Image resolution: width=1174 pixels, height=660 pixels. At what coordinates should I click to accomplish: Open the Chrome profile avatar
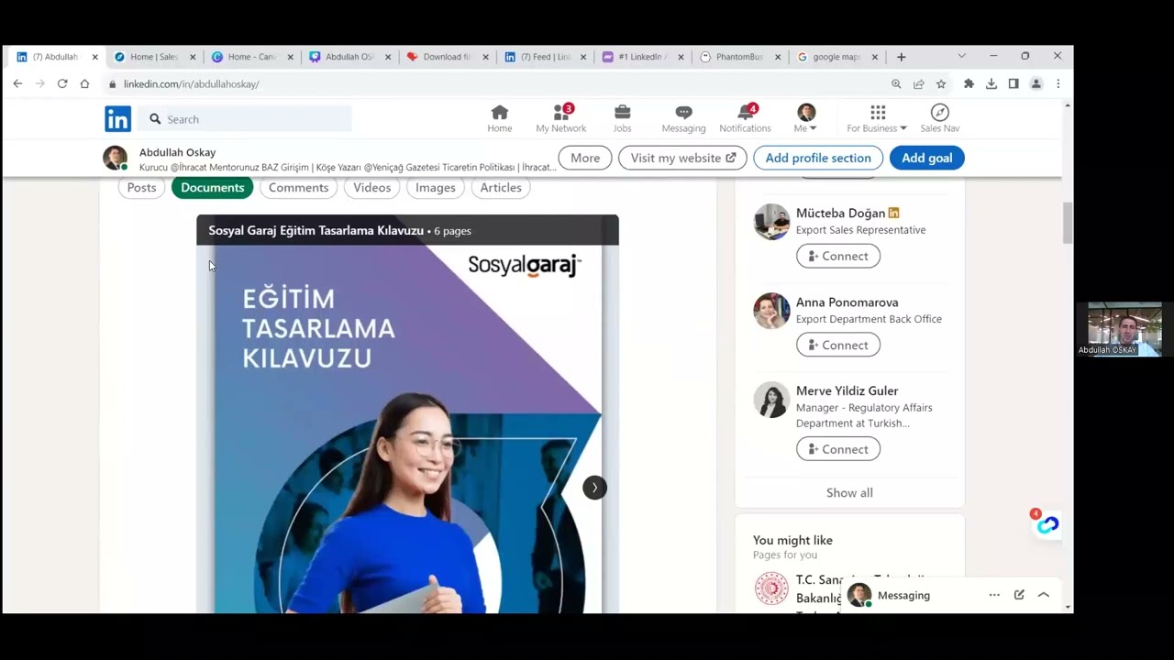pos(1036,83)
